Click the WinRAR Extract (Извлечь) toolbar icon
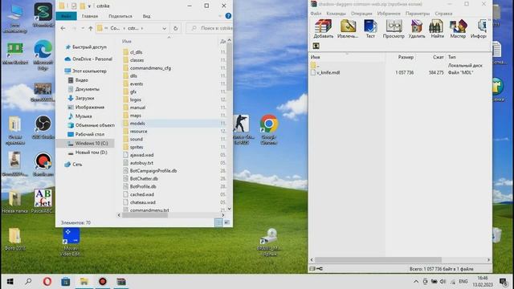Screen dimensions: 514x289 [348, 29]
